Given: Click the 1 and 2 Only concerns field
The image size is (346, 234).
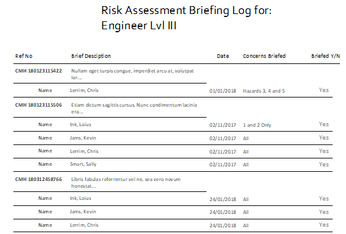Looking at the screenshot, I should click(257, 125).
